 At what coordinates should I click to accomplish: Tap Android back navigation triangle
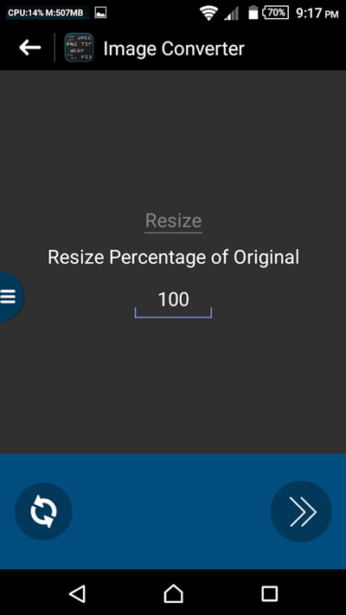[77, 593]
